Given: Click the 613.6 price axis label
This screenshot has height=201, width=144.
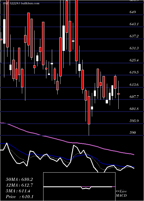Looking at the screenshot, I should 134,85.
